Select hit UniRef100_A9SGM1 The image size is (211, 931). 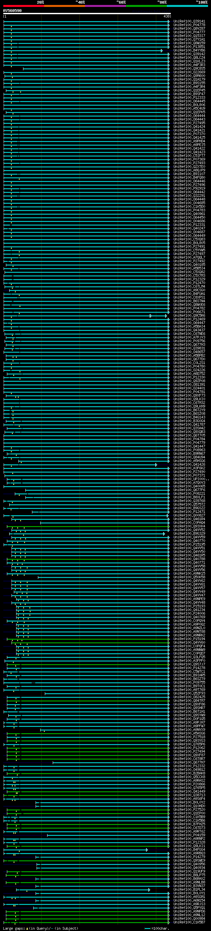click(x=189, y=897)
